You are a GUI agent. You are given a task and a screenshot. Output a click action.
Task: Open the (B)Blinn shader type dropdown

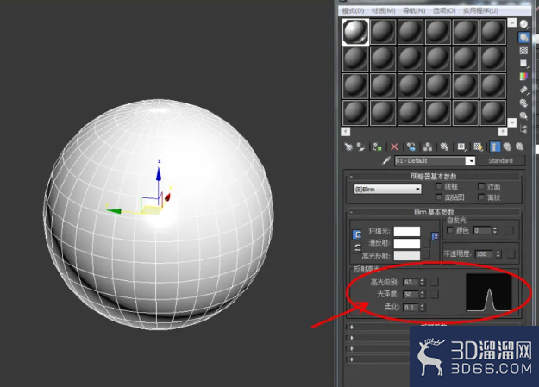(x=387, y=189)
